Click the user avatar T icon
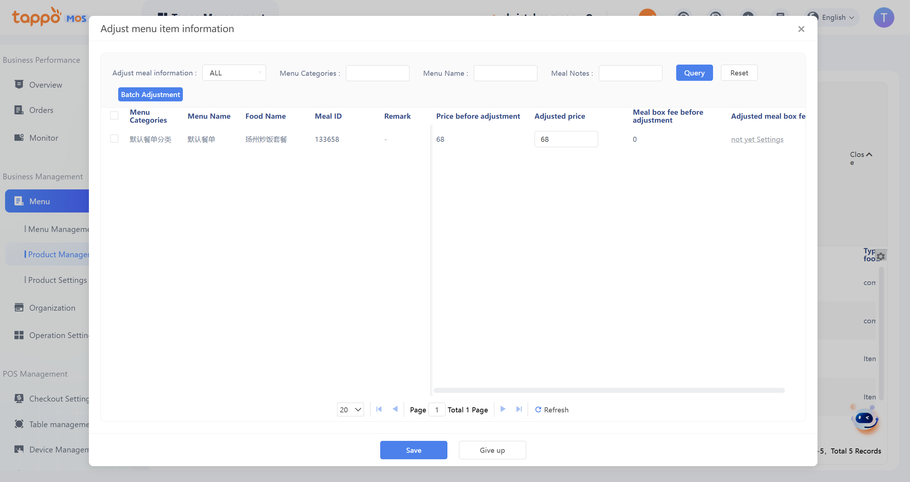 [x=884, y=17]
